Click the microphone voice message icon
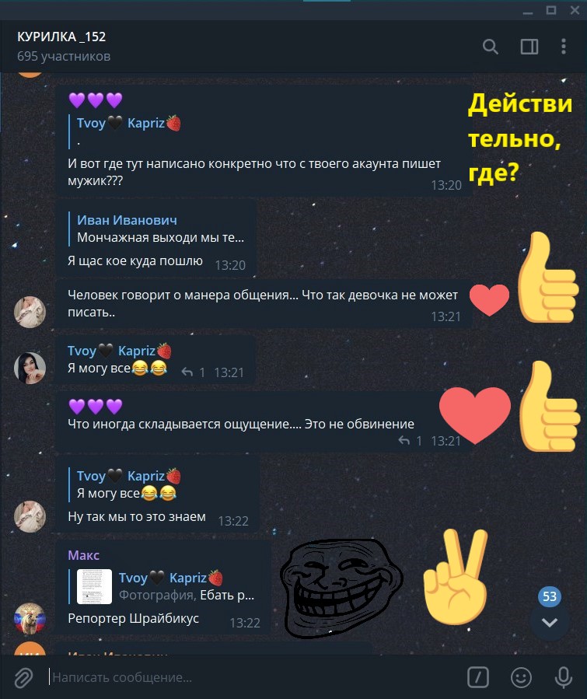Viewport: 587px width, 699px height. pos(564,677)
